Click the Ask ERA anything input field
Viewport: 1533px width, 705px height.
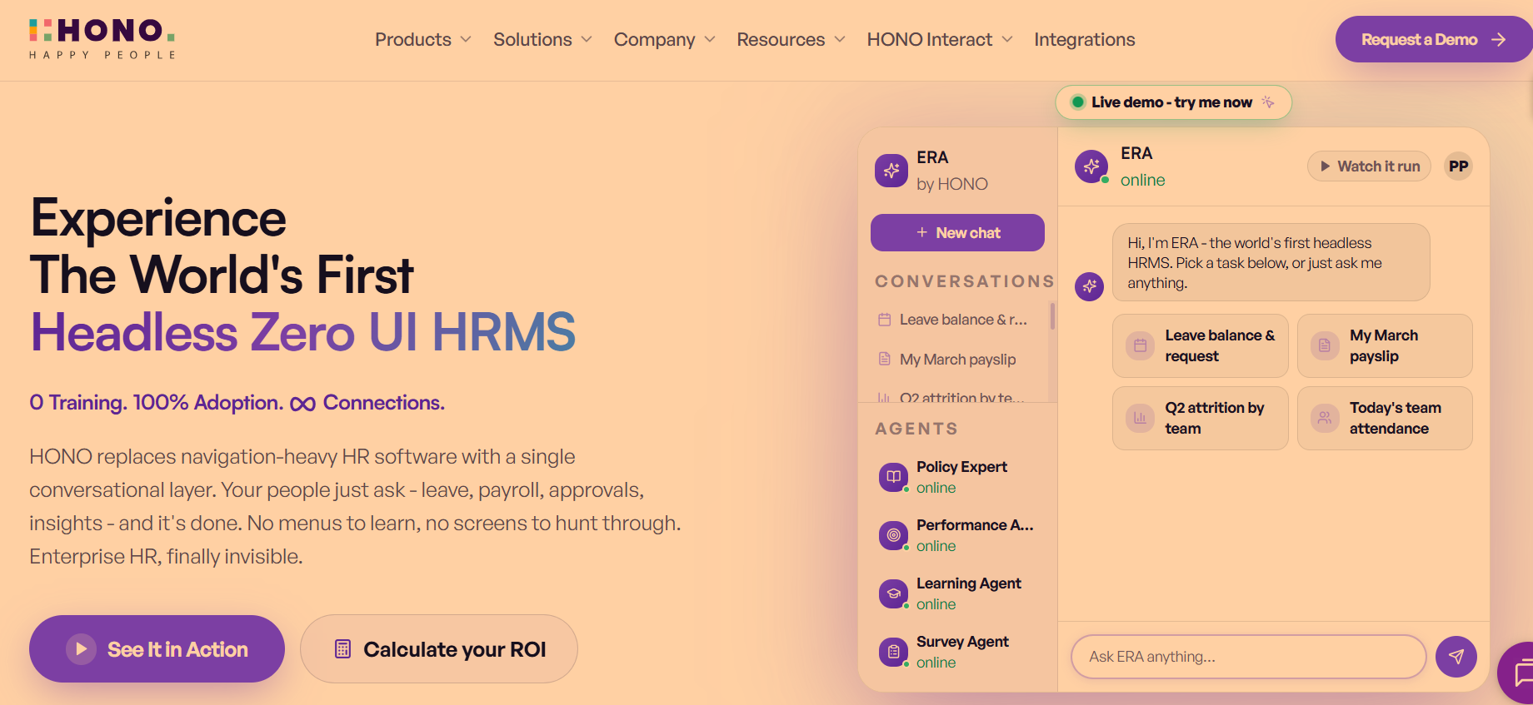[x=1249, y=657]
